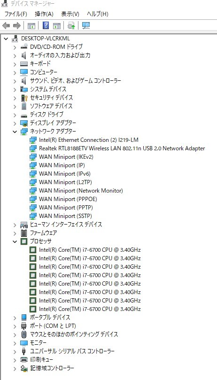Open the 操作(A) menu
This screenshot has height=380, width=217.
[44, 14]
